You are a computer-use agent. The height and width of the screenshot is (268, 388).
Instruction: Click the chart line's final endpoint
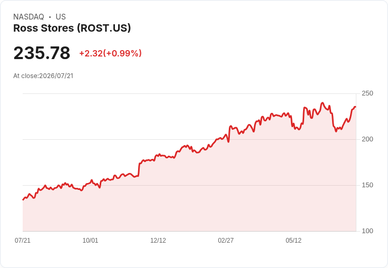pyautogui.click(x=356, y=107)
